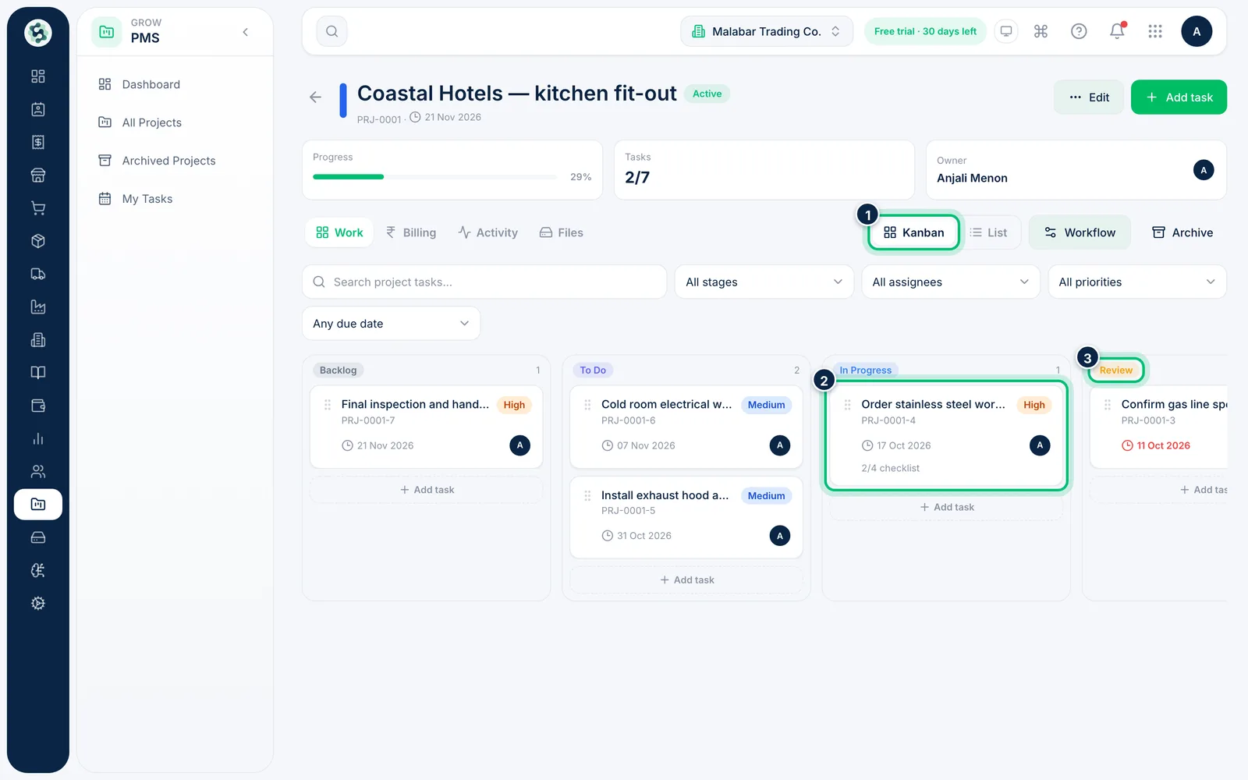This screenshot has height=780, width=1248.
Task: Open notifications bell
Action: (x=1117, y=31)
